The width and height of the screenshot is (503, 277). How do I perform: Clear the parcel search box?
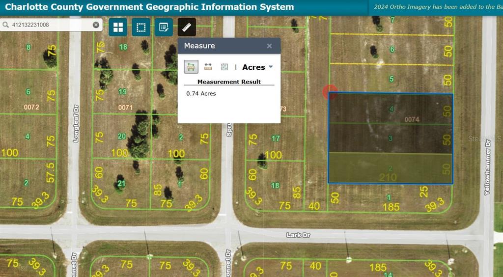tap(96, 25)
